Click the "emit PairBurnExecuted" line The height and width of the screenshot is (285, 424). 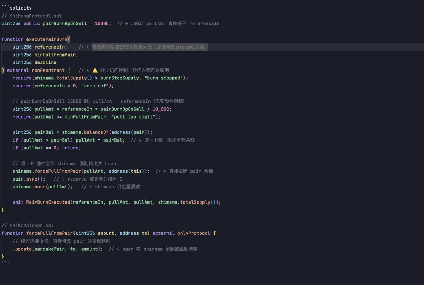tap(117, 203)
